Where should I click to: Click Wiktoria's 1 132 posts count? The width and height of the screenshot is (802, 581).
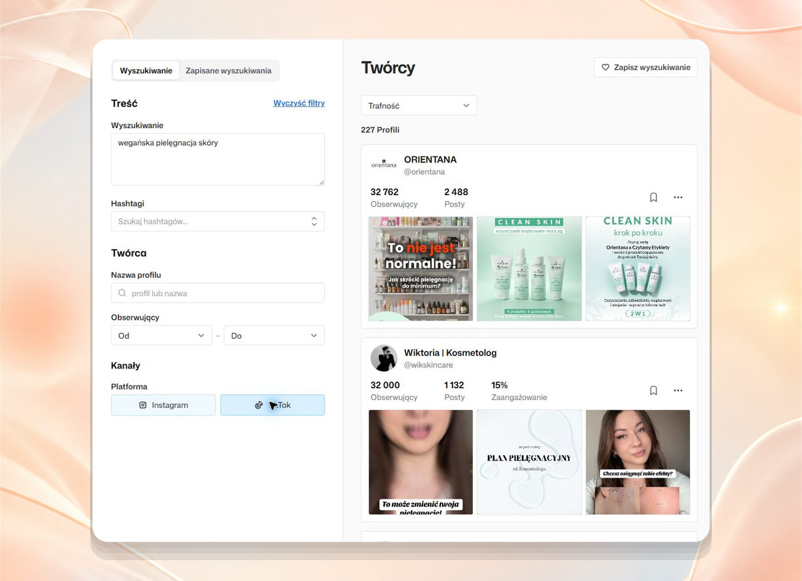coord(454,385)
